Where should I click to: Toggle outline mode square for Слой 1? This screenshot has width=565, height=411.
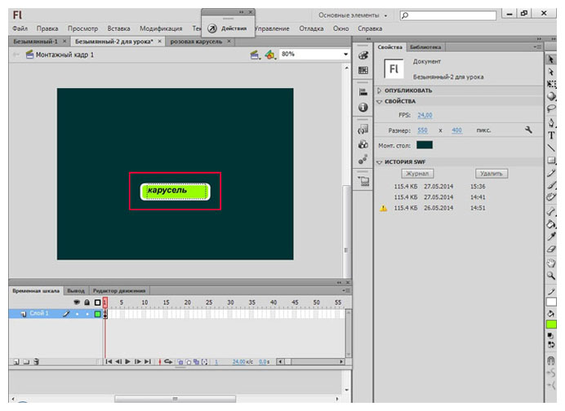[x=97, y=314]
